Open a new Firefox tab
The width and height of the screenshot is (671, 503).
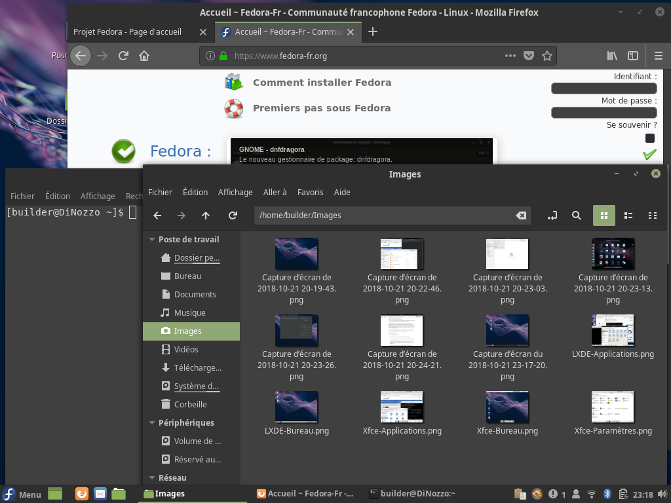tap(373, 31)
